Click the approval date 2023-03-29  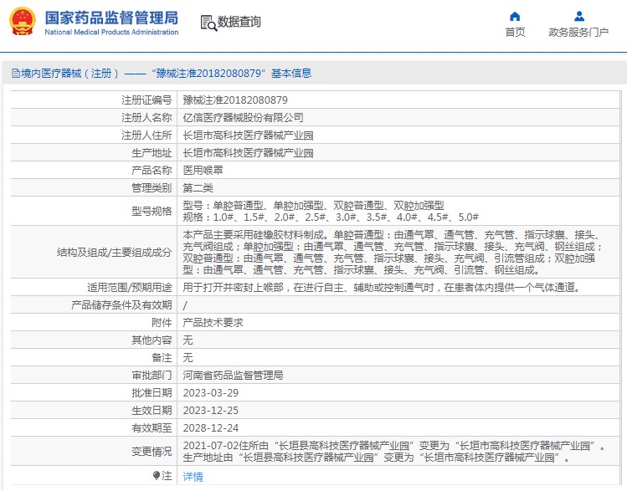[210, 392]
